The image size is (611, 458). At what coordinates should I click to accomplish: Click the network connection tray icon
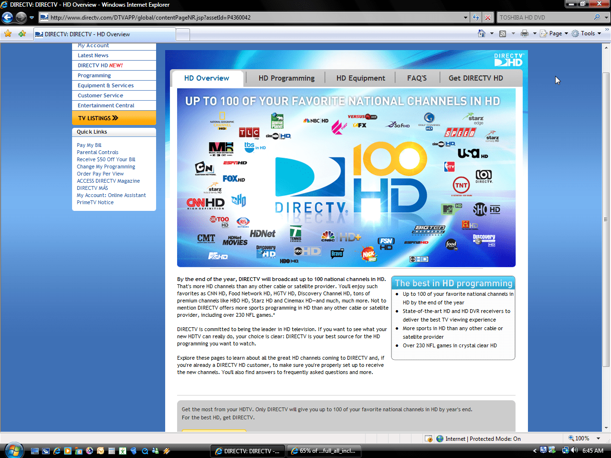tap(565, 450)
